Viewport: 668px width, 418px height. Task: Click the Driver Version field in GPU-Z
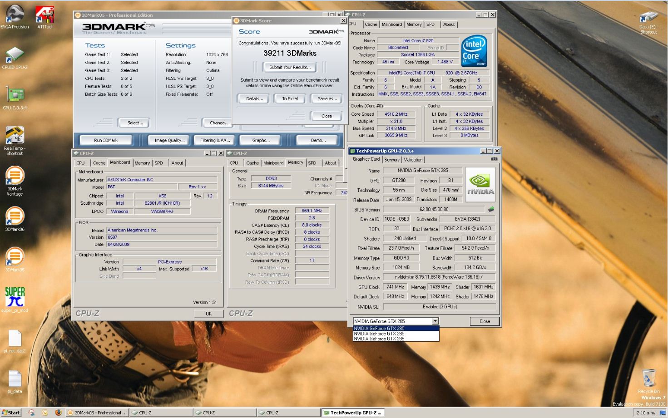click(439, 277)
